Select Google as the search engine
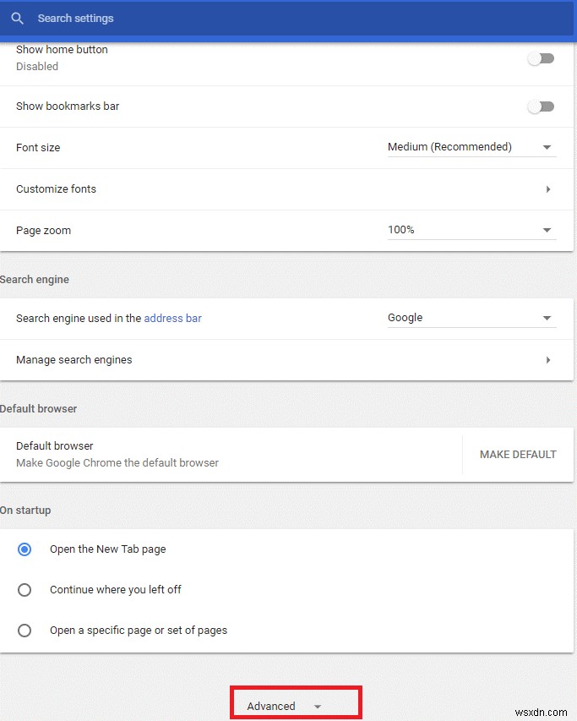The width and height of the screenshot is (577, 721). point(406,317)
